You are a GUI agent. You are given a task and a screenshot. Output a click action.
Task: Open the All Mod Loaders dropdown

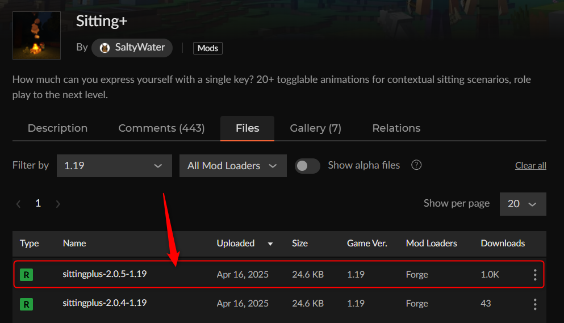233,166
